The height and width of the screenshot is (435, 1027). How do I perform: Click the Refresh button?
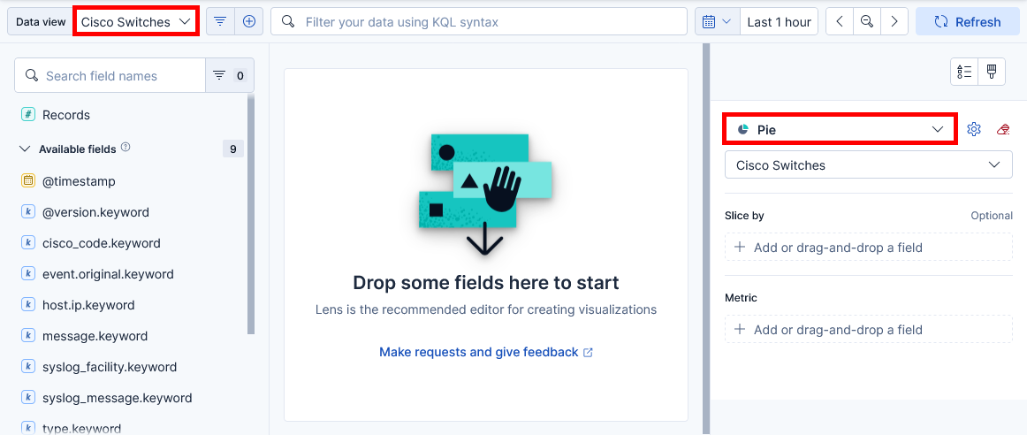tap(968, 21)
